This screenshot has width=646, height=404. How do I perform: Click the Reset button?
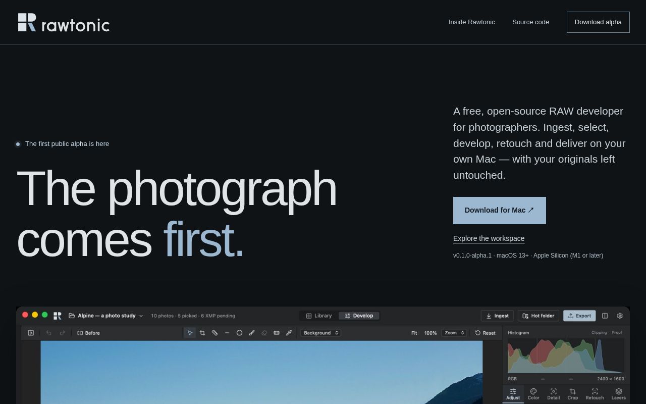[x=485, y=333]
